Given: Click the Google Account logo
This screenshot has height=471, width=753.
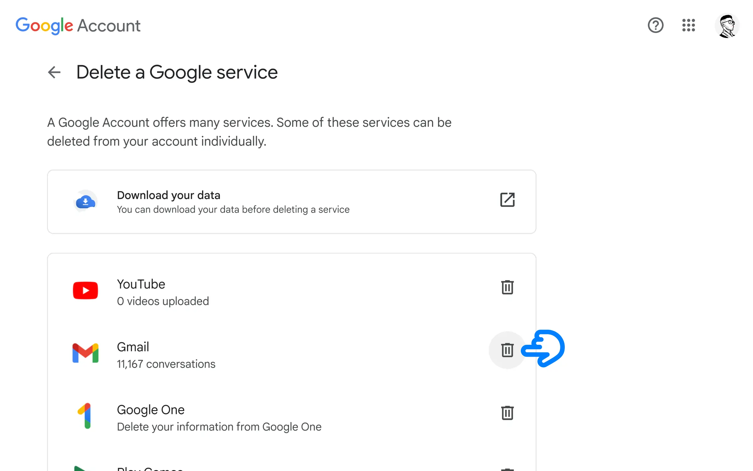Looking at the screenshot, I should (x=78, y=25).
